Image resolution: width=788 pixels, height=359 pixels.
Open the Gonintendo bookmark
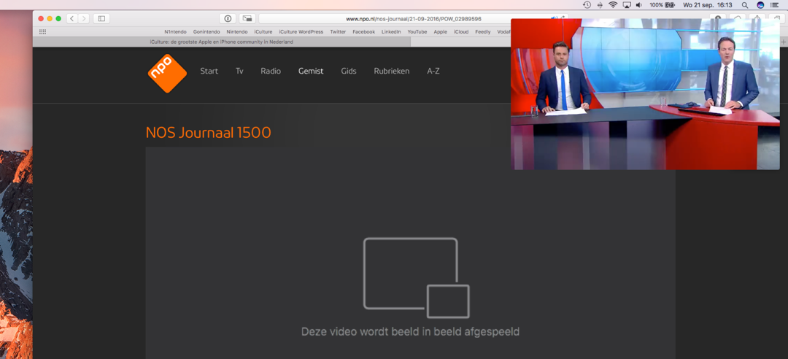coord(206,31)
